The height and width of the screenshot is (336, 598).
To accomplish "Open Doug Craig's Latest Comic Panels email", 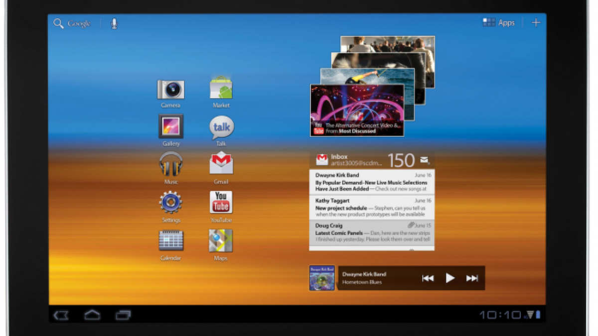I will (x=372, y=232).
